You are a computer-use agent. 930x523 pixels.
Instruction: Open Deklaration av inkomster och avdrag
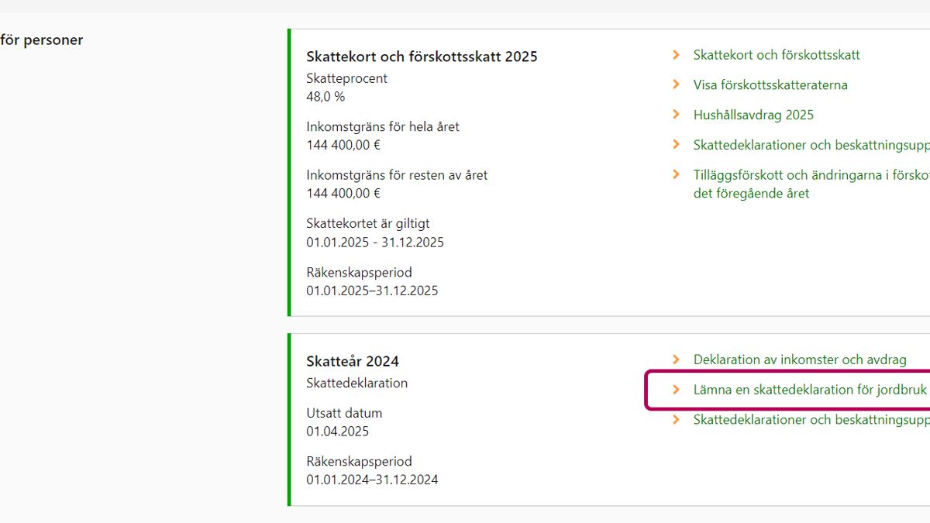click(x=799, y=360)
